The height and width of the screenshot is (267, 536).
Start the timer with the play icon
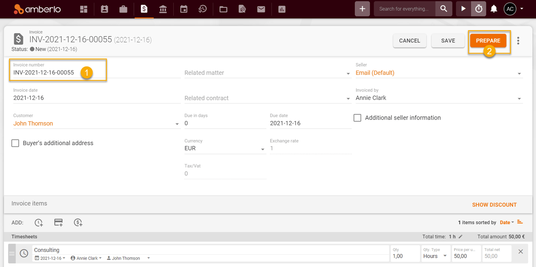(x=463, y=9)
